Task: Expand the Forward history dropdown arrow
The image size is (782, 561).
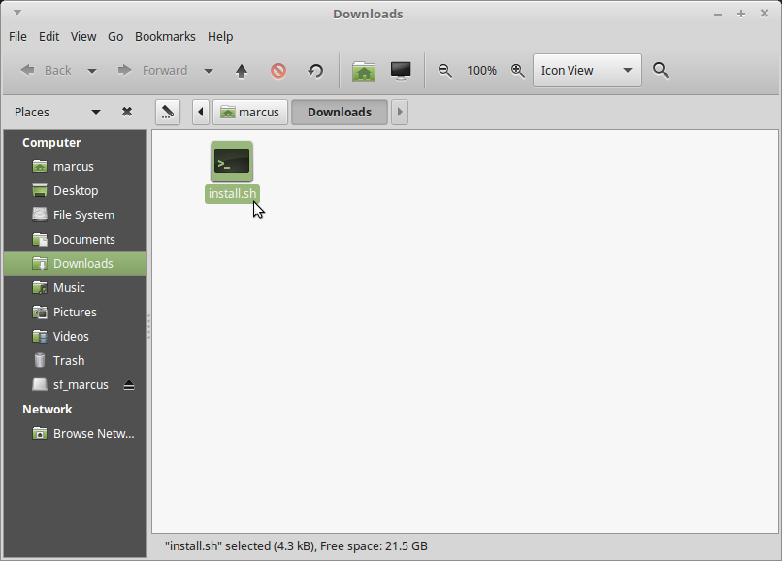Action: (209, 71)
